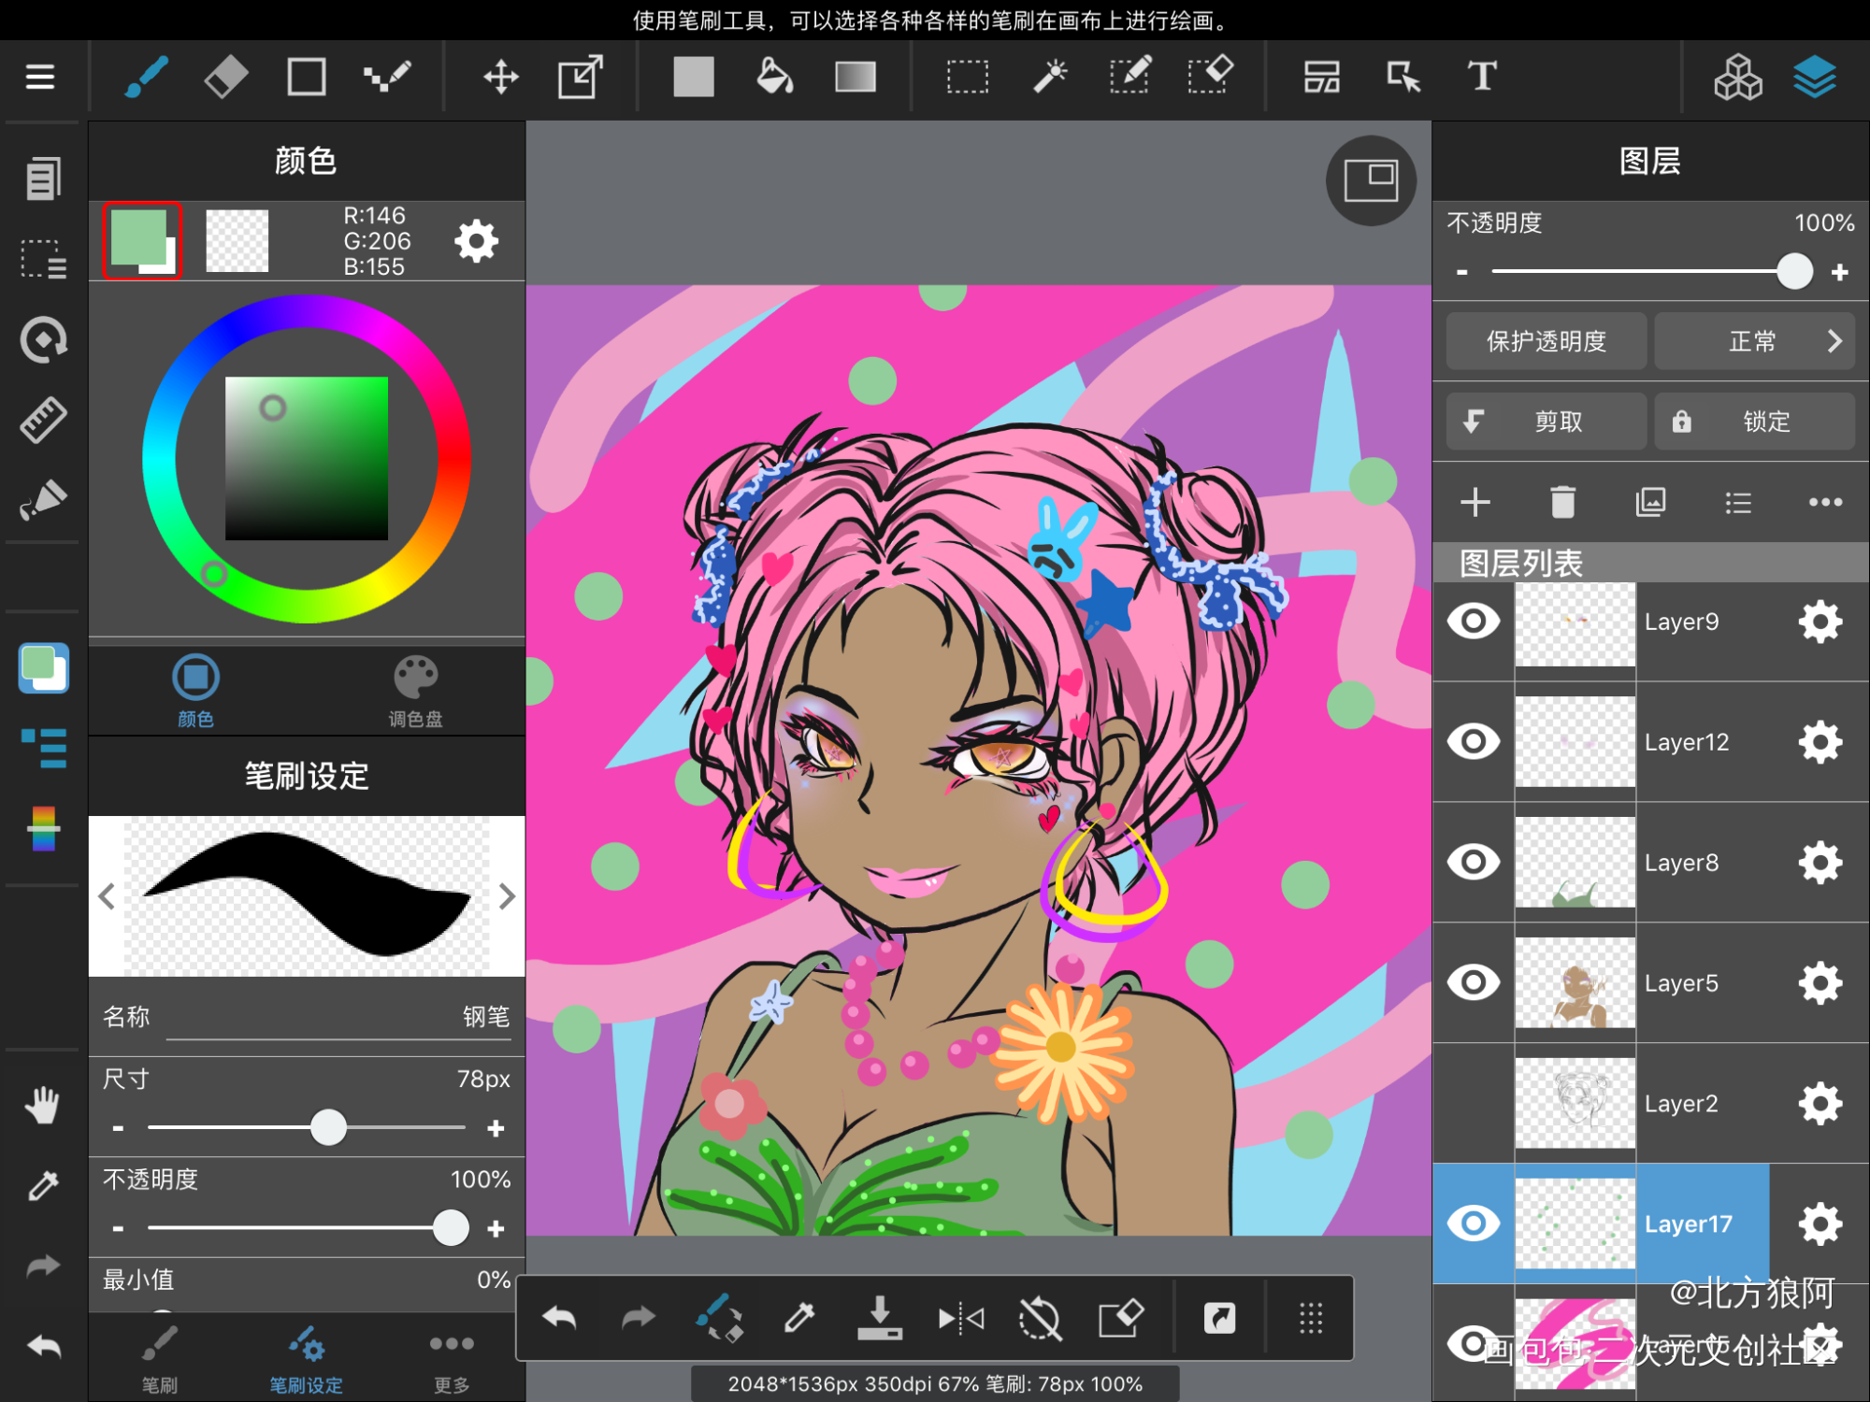Go to next brush preview arrow

coord(507,896)
